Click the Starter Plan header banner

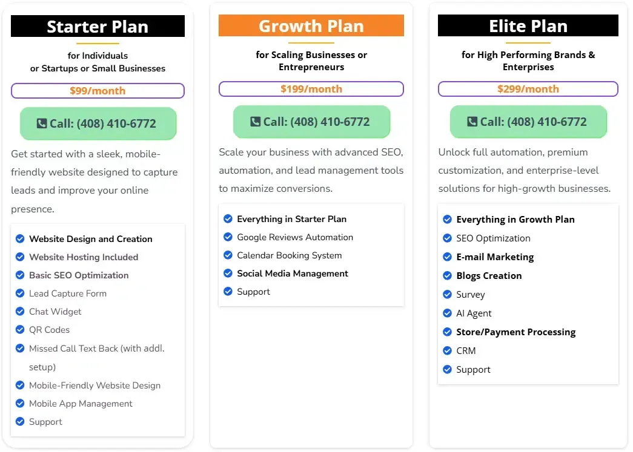tap(98, 26)
